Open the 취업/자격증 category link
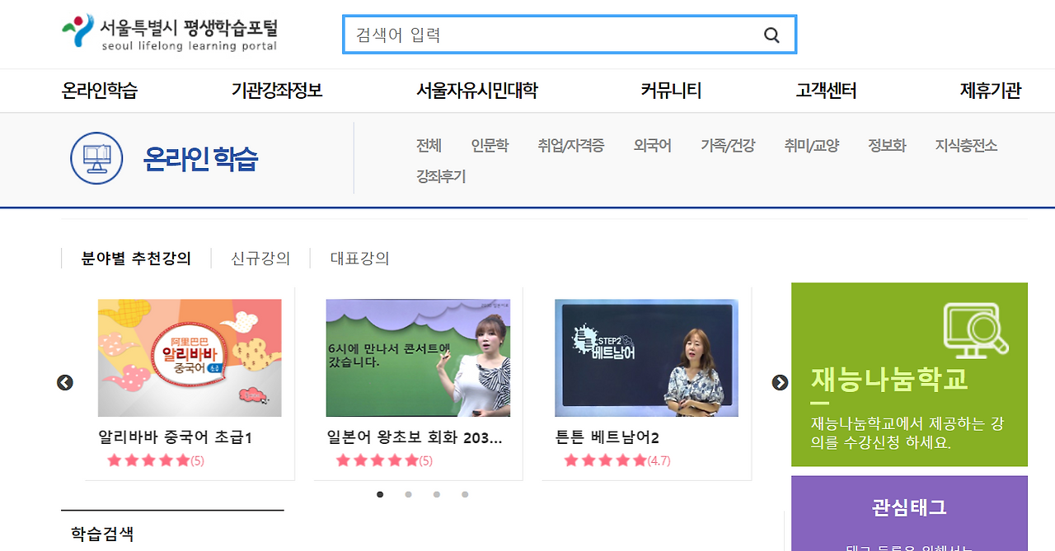 (x=570, y=146)
